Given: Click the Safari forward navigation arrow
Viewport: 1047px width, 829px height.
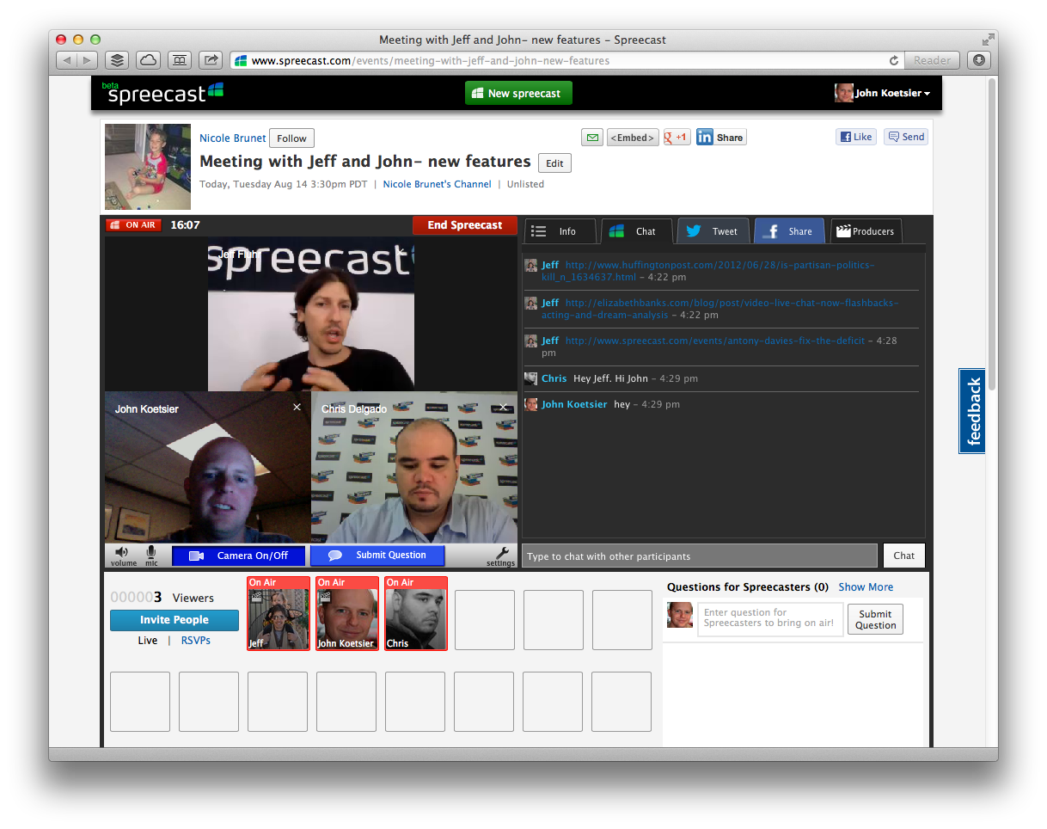Looking at the screenshot, I should pyautogui.click(x=88, y=61).
